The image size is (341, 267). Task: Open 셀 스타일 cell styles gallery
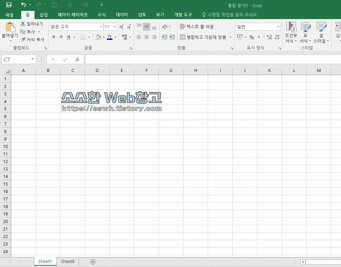321,32
